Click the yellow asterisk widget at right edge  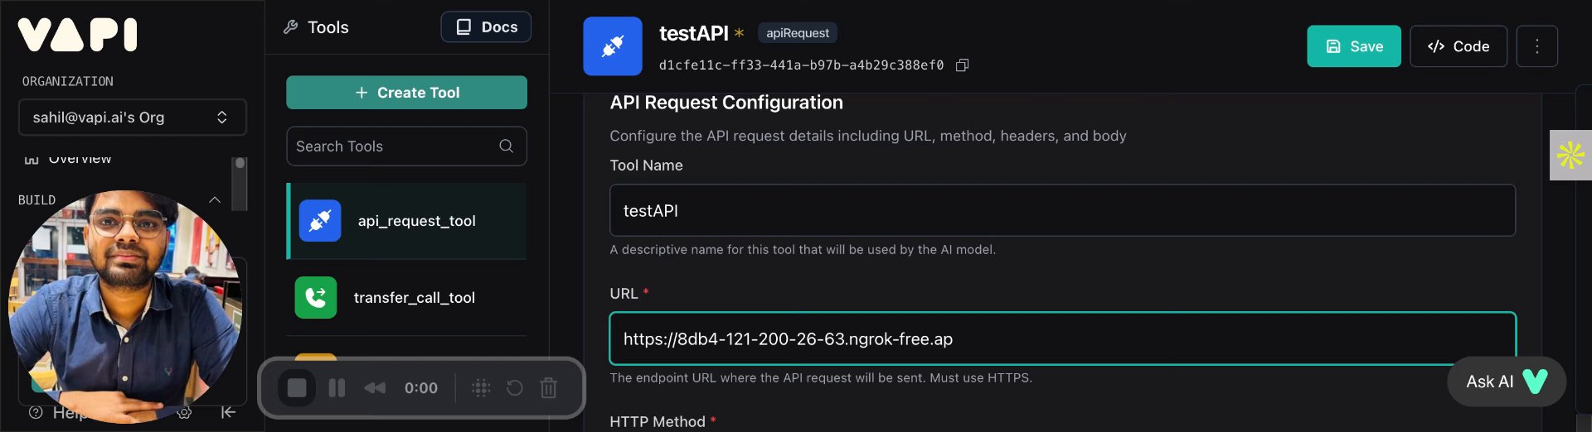[x=1570, y=155]
